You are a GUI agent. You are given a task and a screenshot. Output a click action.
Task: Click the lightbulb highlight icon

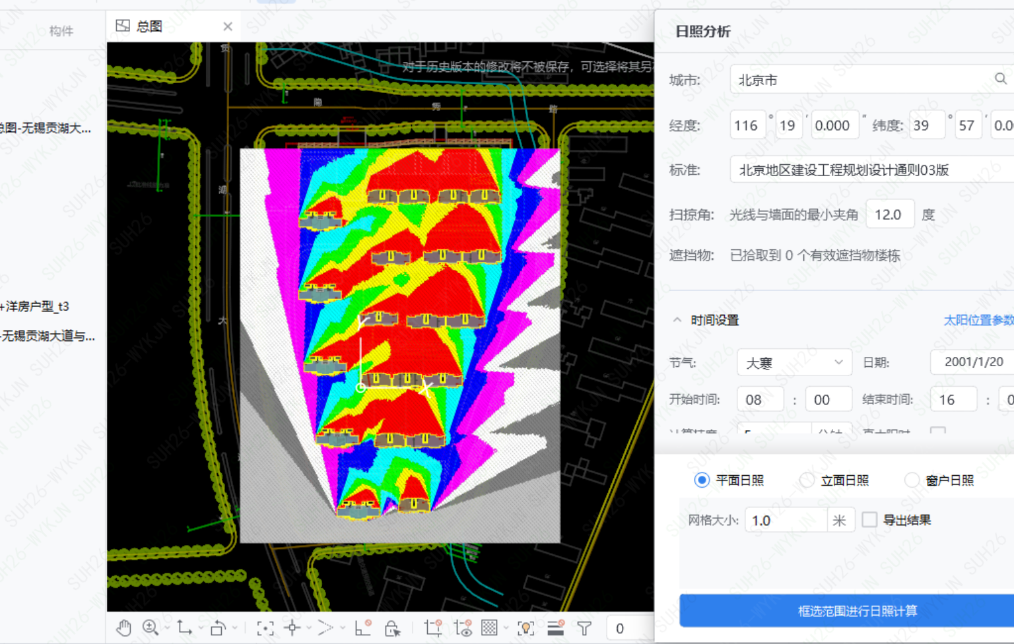[525, 628]
